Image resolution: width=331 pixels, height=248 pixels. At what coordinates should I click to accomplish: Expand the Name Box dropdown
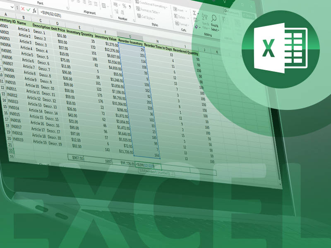(12, 7)
